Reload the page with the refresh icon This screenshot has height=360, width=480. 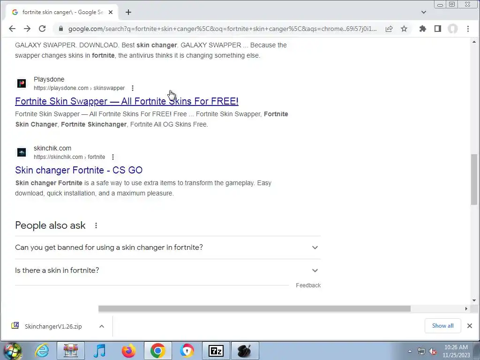[x=42, y=29]
